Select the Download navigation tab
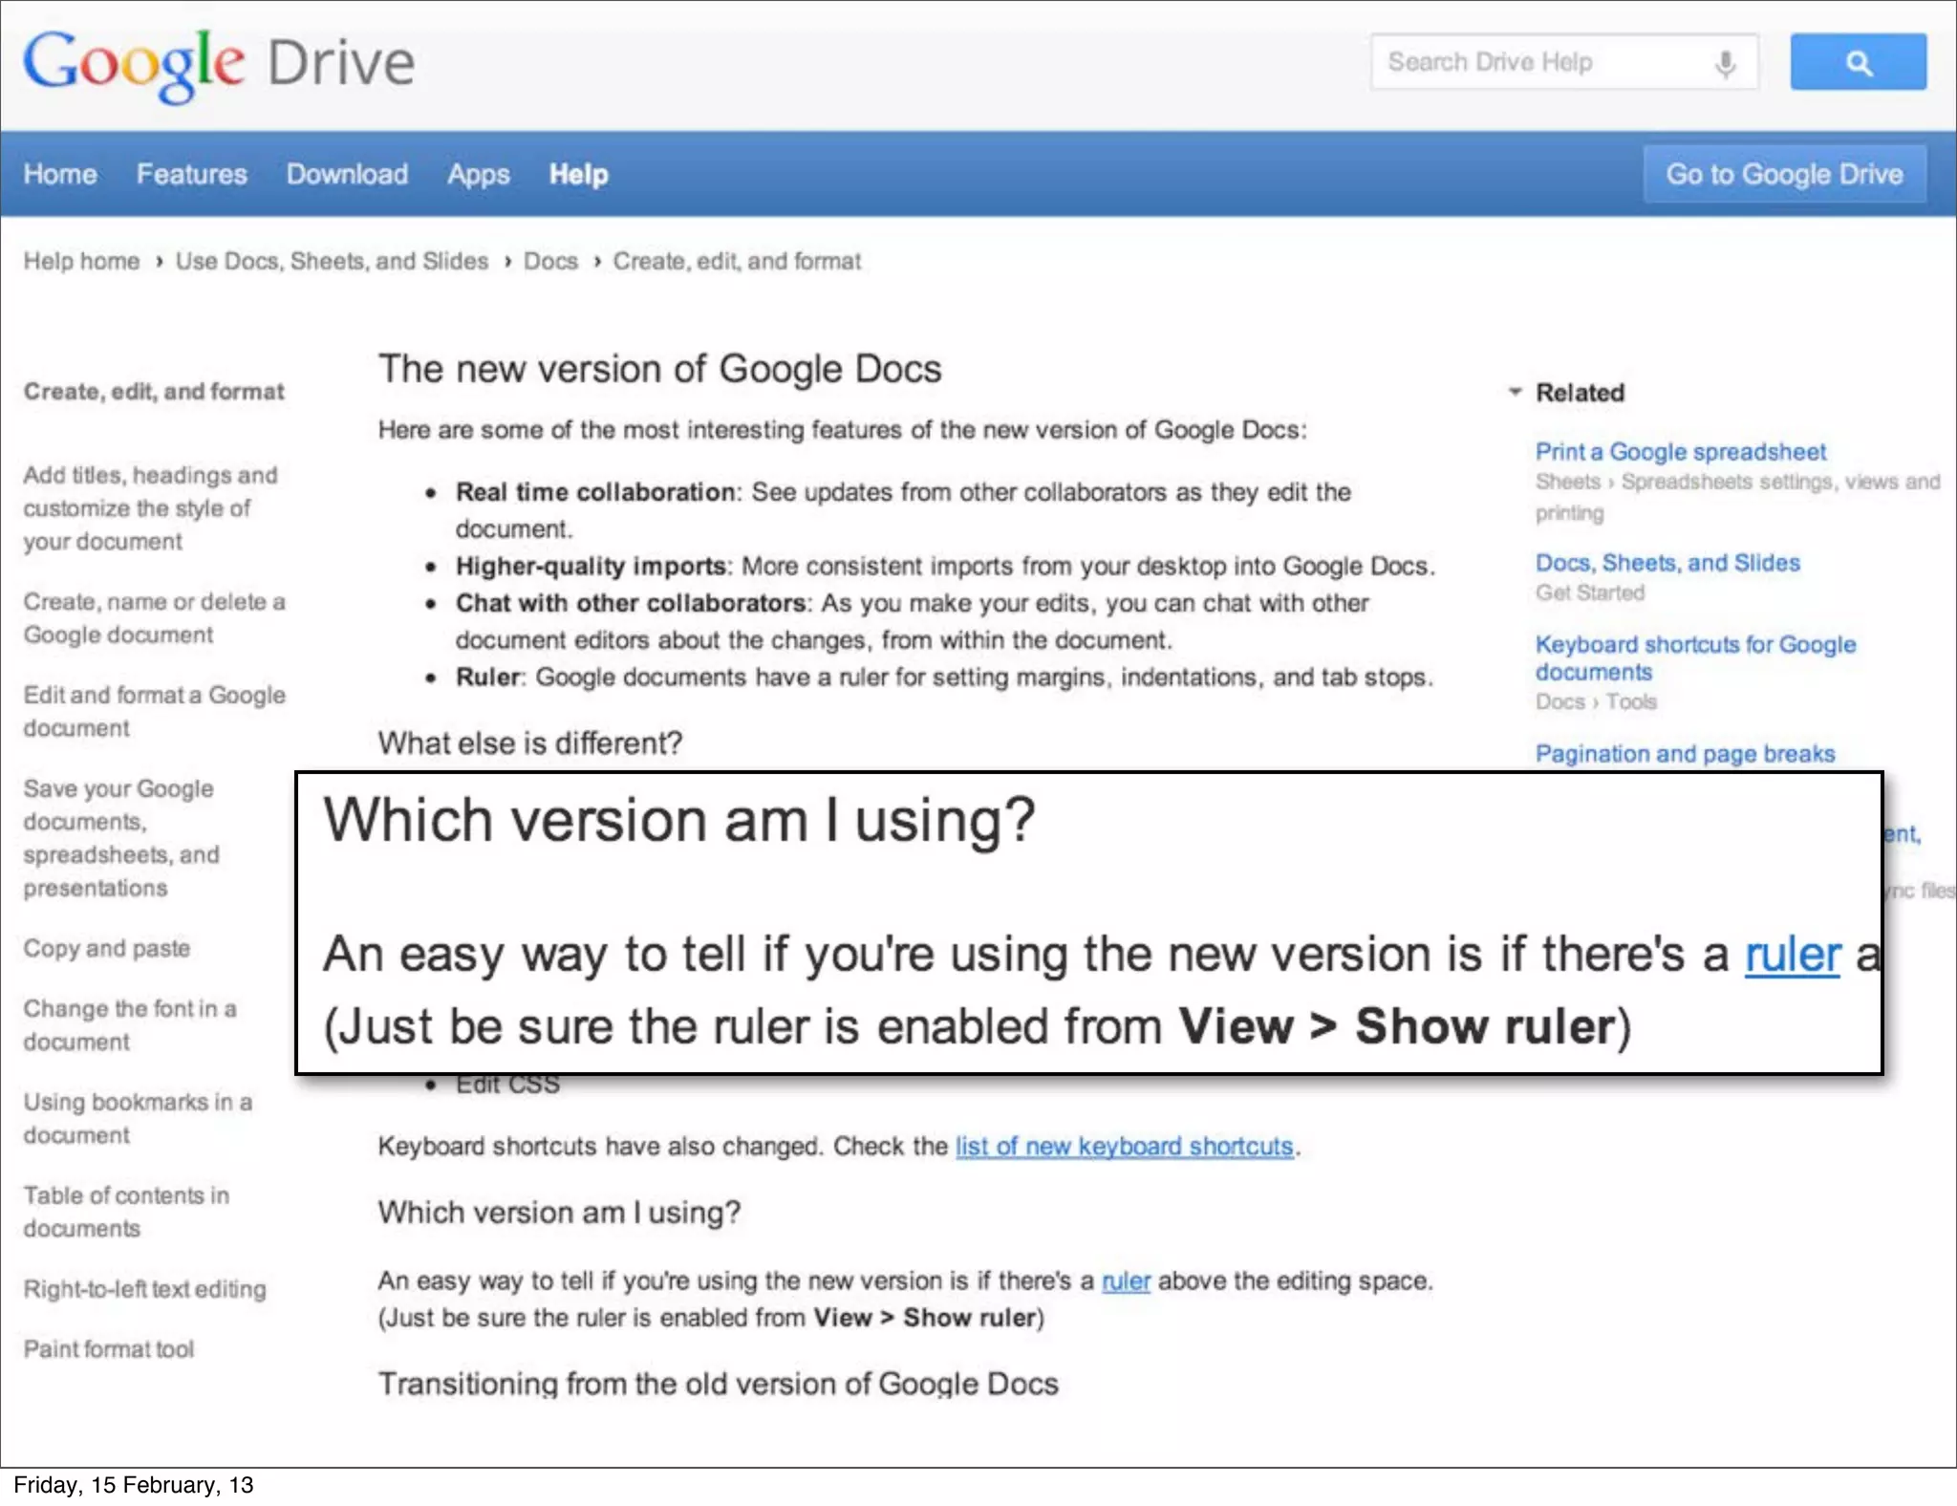This screenshot has width=1957, height=1506. [x=347, y=174]
